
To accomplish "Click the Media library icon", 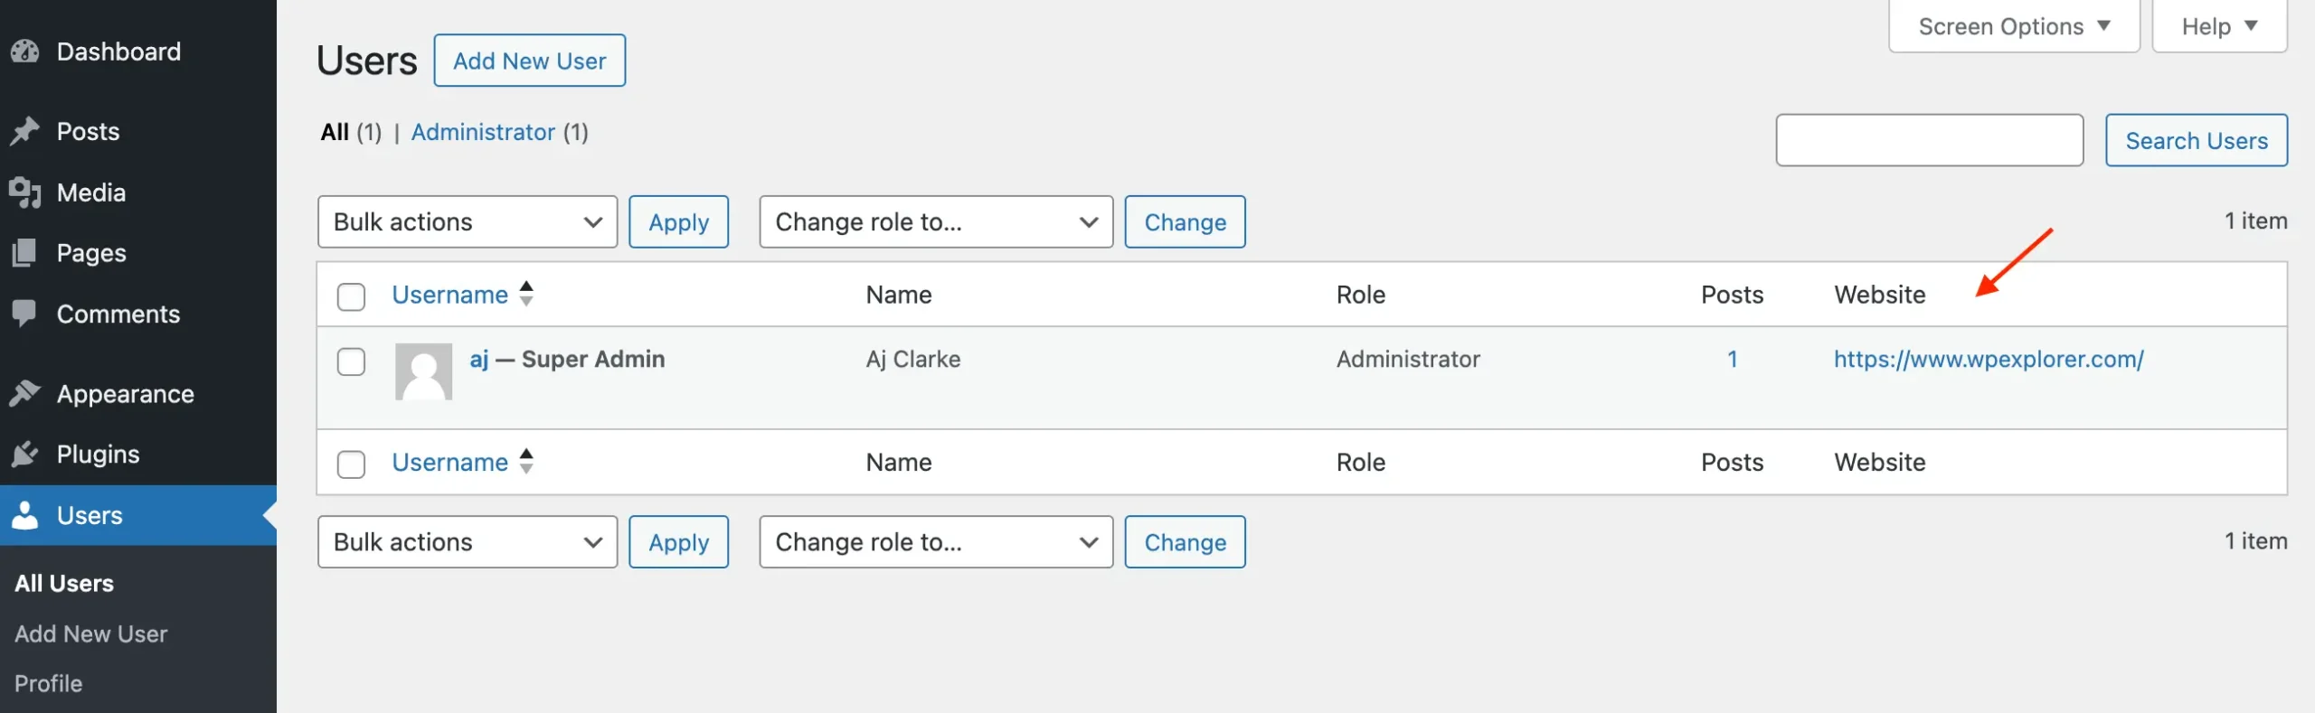I will pos(25,192).
